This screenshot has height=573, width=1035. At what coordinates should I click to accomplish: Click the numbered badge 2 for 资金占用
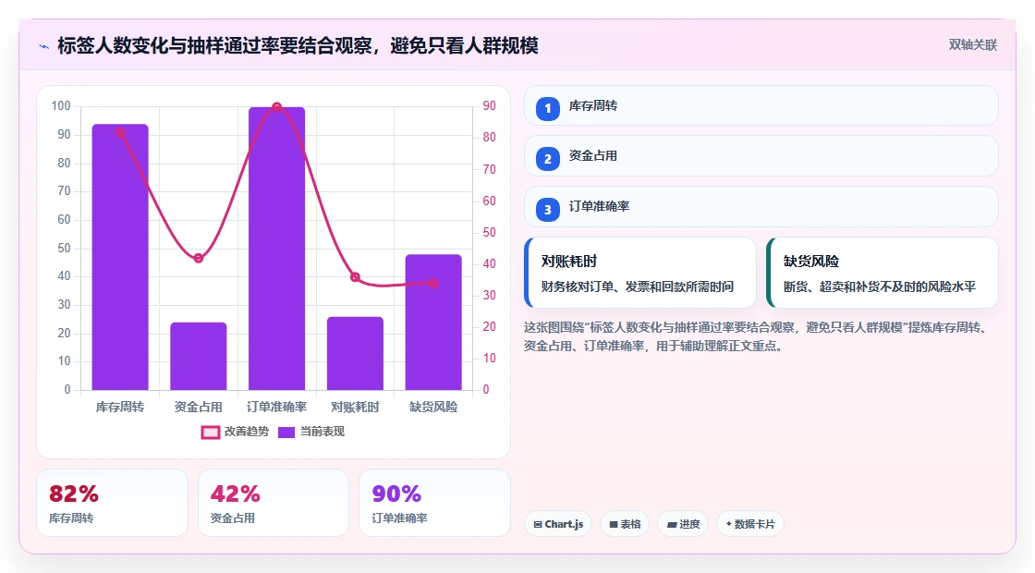[547, 158]
